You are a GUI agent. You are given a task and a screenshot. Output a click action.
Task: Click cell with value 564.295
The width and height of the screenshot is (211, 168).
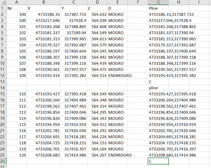[x=97, y=112]
